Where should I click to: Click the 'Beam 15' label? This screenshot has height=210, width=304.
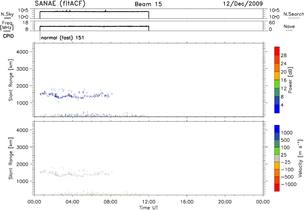(148, 4)
